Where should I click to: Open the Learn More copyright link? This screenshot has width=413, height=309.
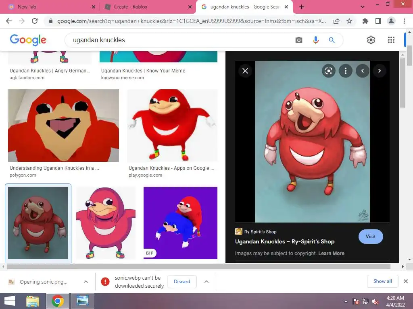click(x=332, y=253)
